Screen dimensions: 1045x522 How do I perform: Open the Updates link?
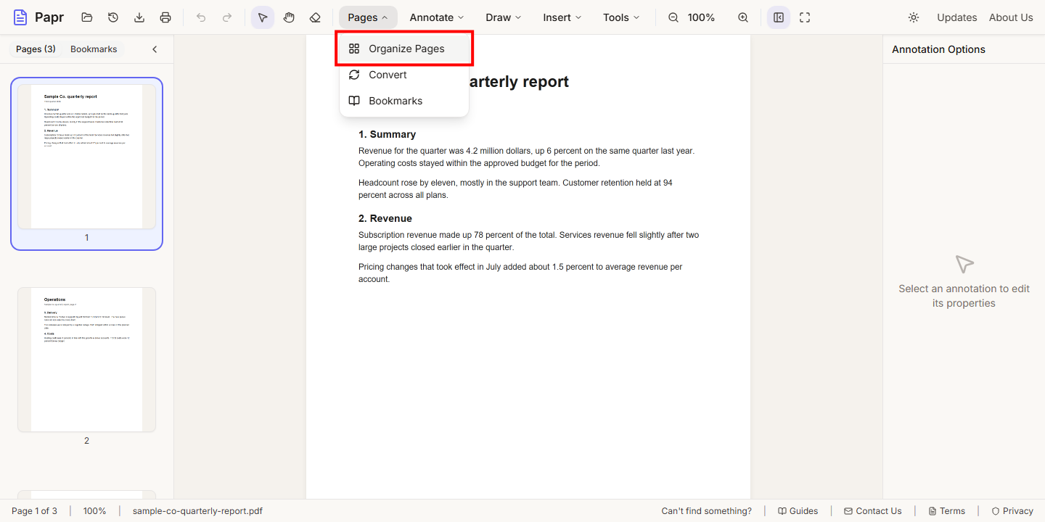point(957,17)
